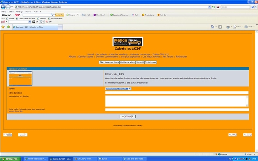Open Y! Mail toolbar button
Image resolution: width=258 pixels, height=161 pixels.
(86, 15)
